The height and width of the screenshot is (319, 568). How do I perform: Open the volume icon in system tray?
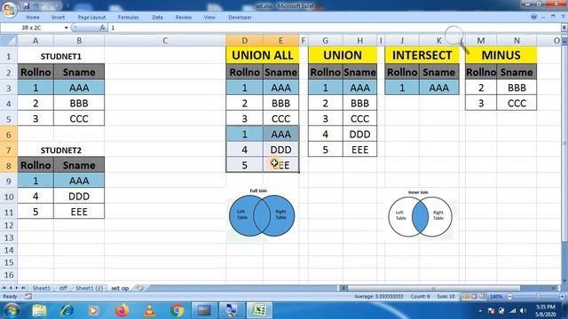523,311
